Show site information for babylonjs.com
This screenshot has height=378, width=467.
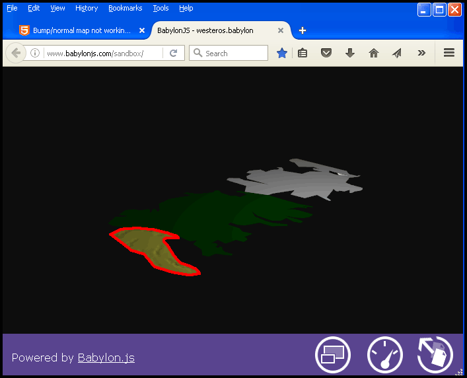(x=35, y=54)
